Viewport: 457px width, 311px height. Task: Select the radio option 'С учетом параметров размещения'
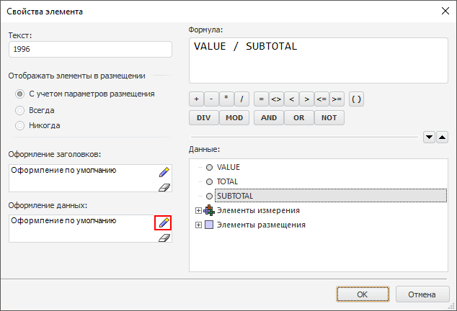[x=20, y=94]
